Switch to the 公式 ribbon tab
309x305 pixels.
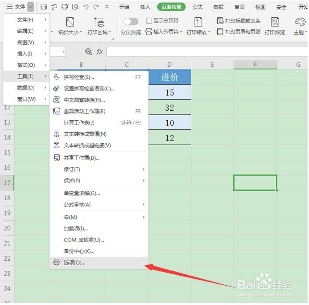tap(198, 7)
